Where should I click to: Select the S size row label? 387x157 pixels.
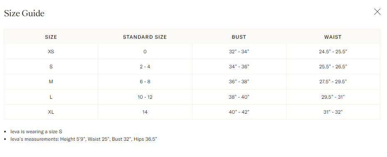(51, 67)
